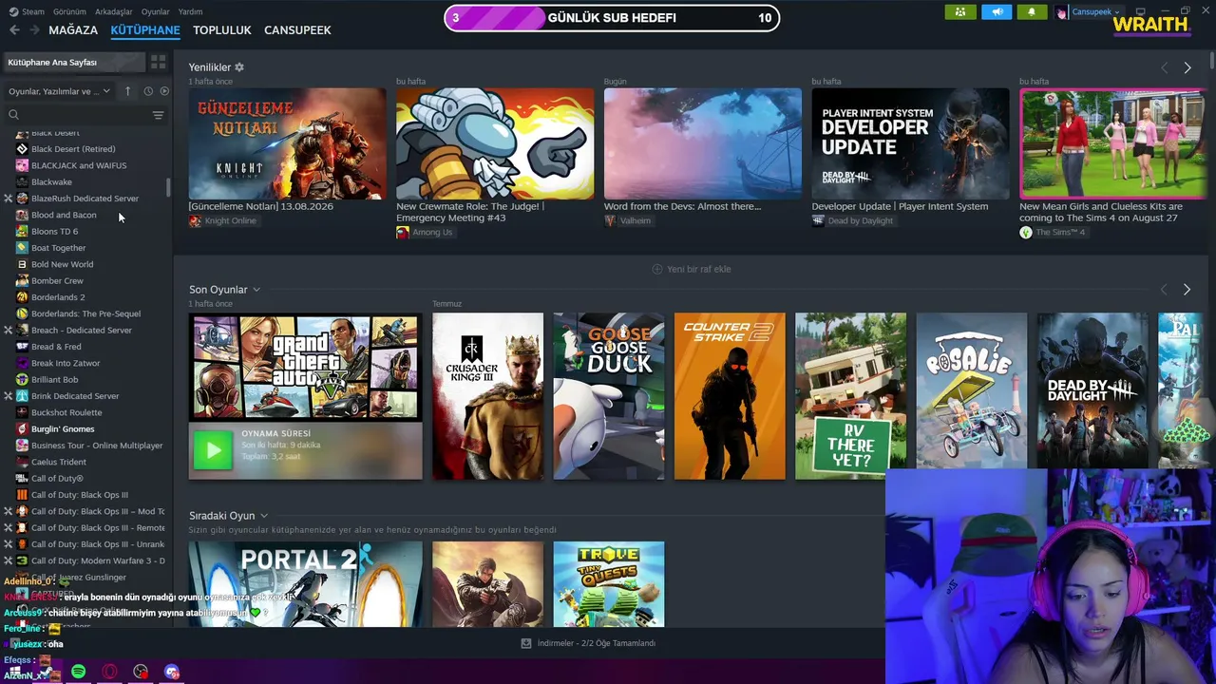Open Valheim Word from the Devs news
The height and width of the screenshot is (684, 1216).
[703, 143]
